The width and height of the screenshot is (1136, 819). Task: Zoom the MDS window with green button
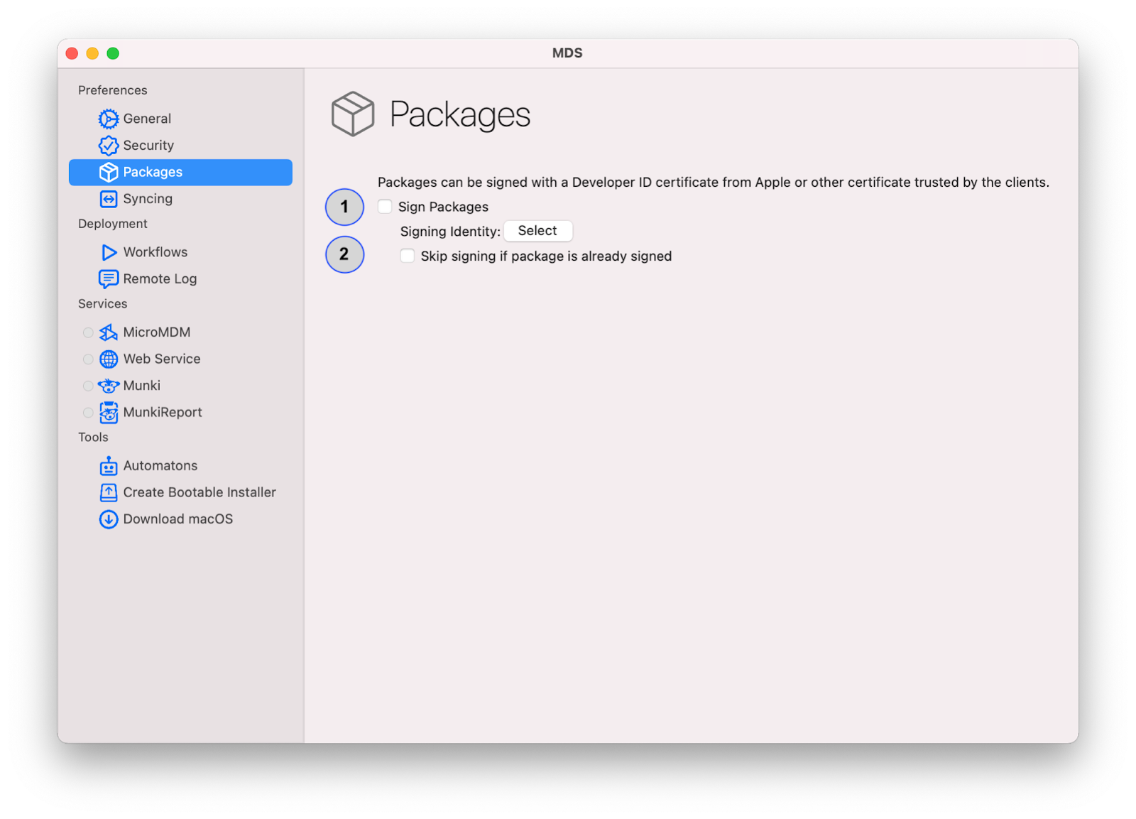[113, 53]
